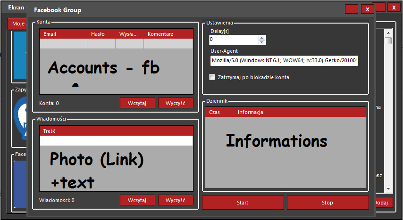Viewport: 403px width, 220px height.
Task: Switch to the Moje tab in Ekran window
Action: [x=18, y=24]
